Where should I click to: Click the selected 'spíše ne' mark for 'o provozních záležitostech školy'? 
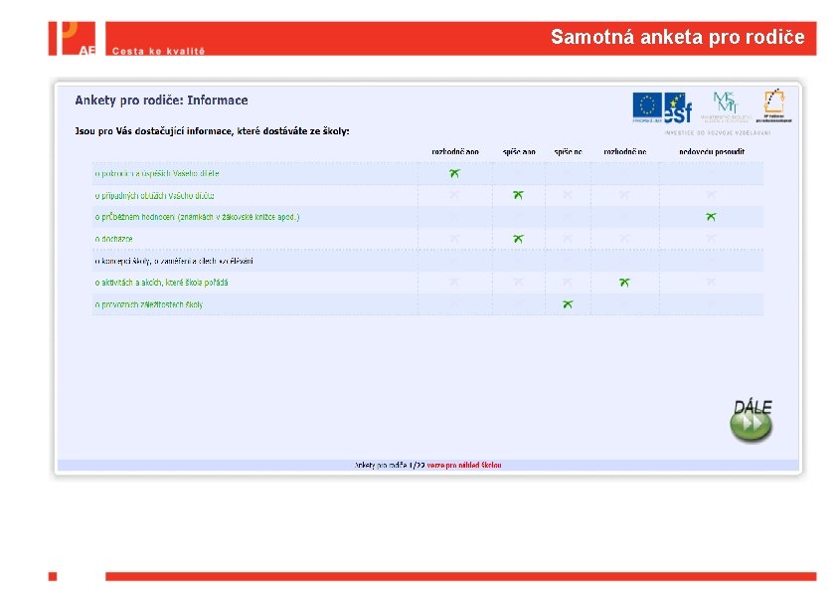pos(568,304)
